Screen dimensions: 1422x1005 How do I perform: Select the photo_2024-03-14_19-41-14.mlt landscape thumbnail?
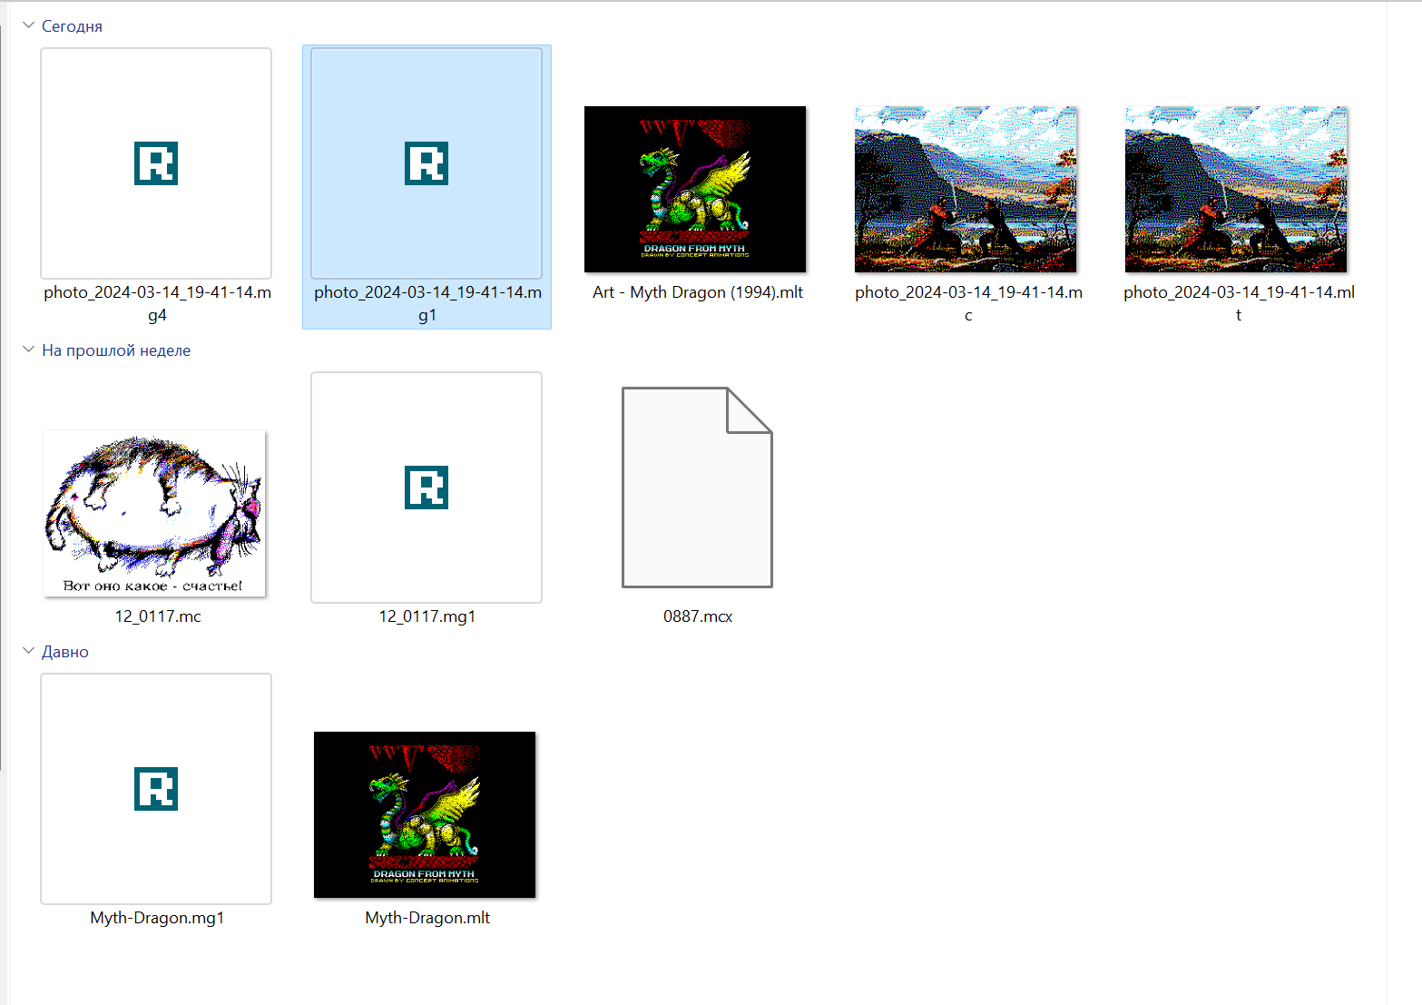pyautogui.click(x=1236, y=189)
